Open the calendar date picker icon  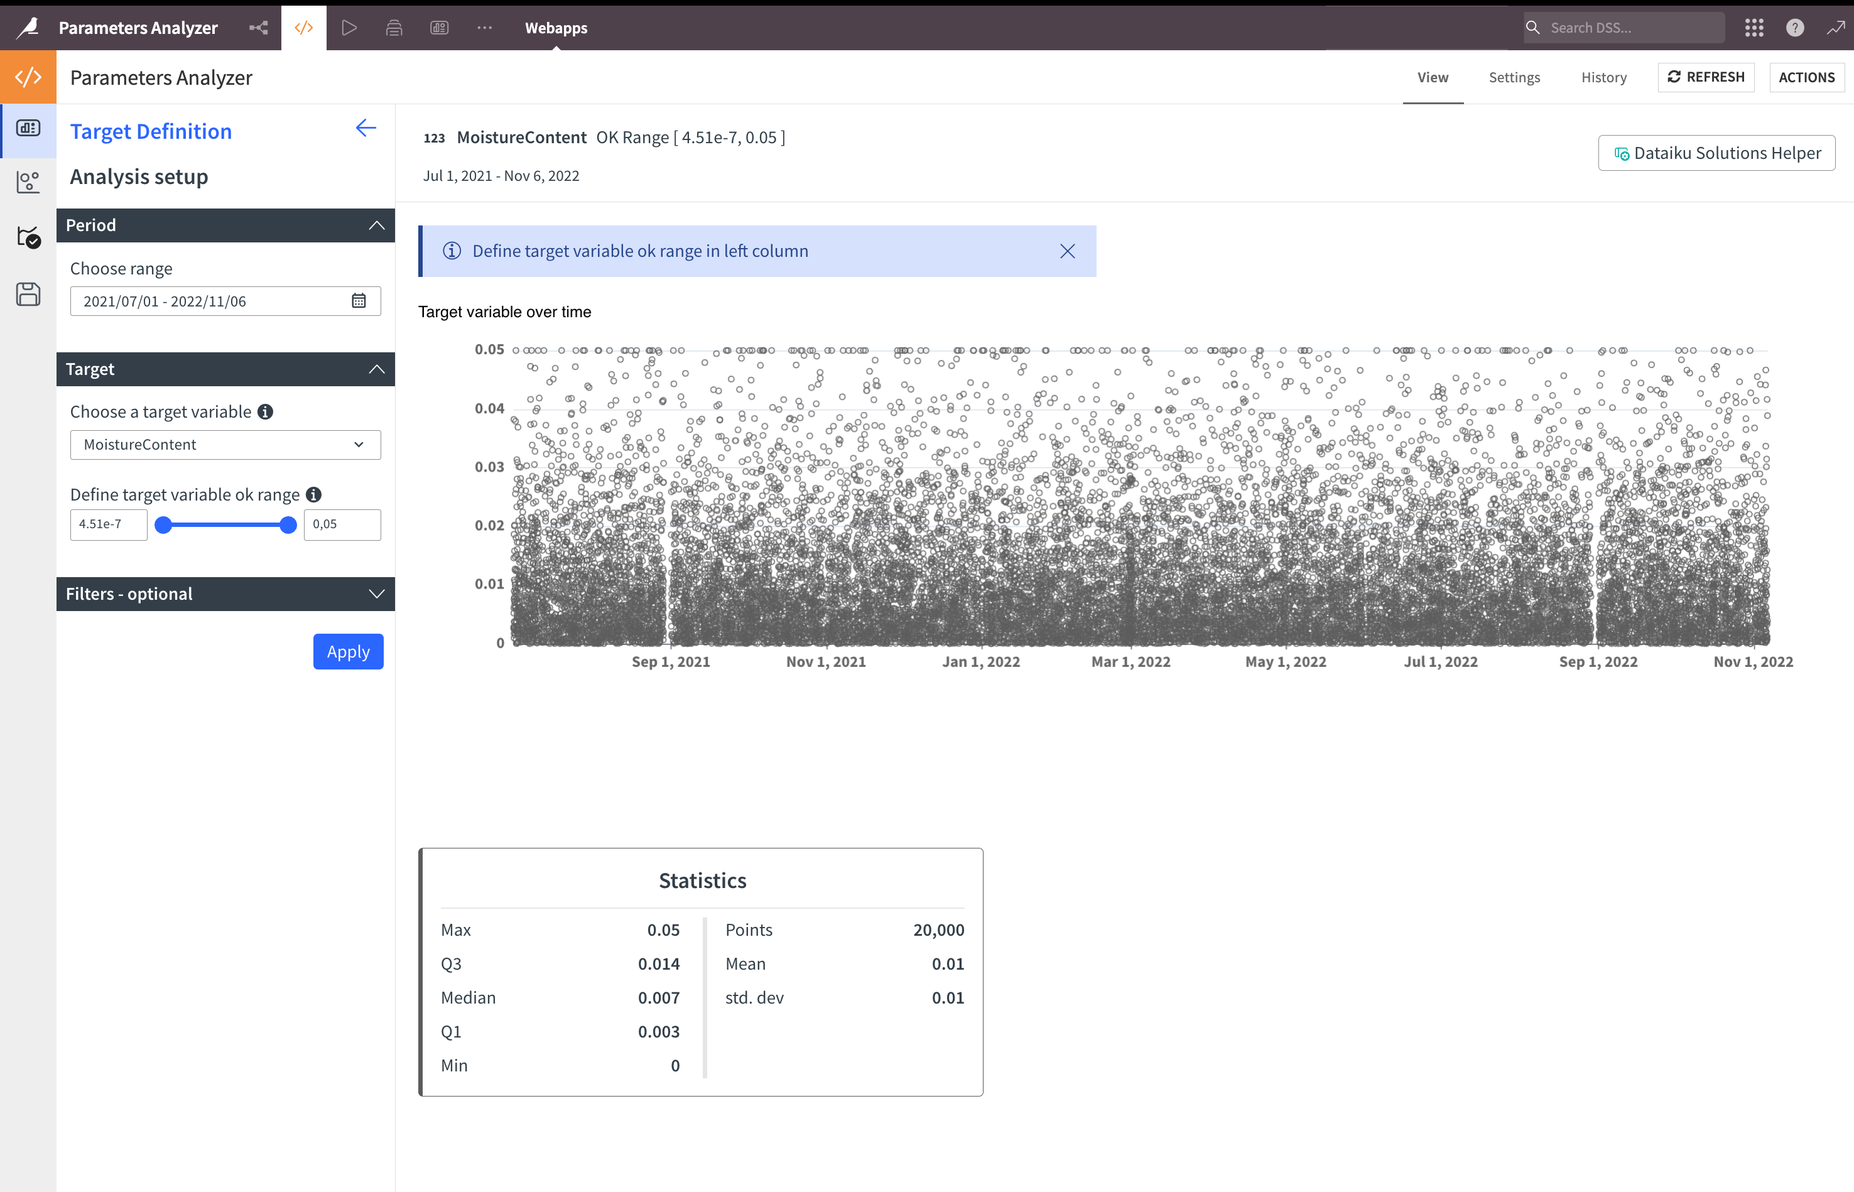[359, 301]
